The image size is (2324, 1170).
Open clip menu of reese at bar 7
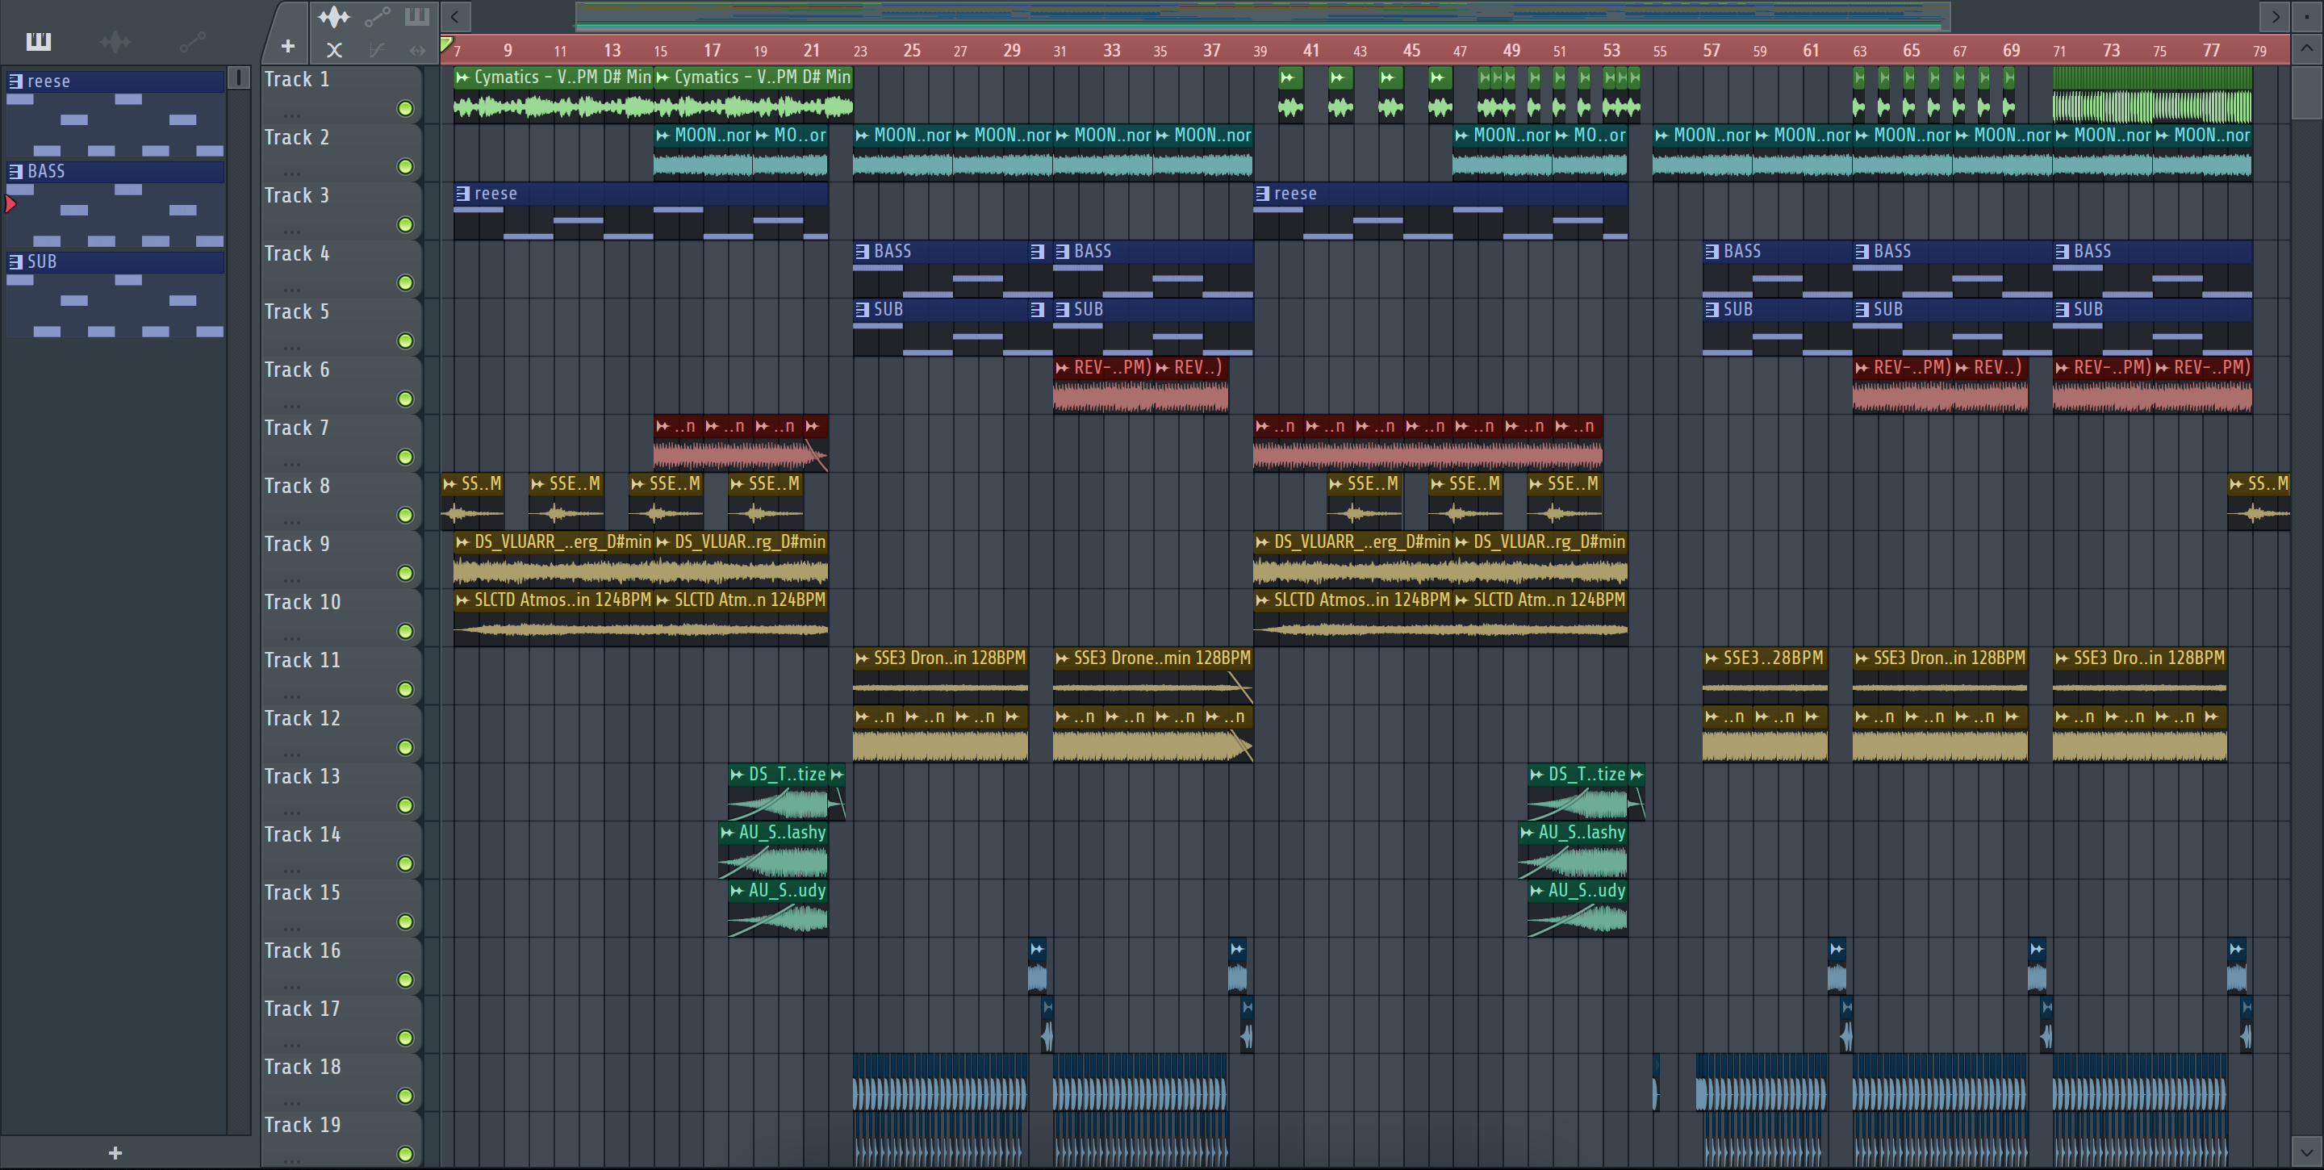463,193
